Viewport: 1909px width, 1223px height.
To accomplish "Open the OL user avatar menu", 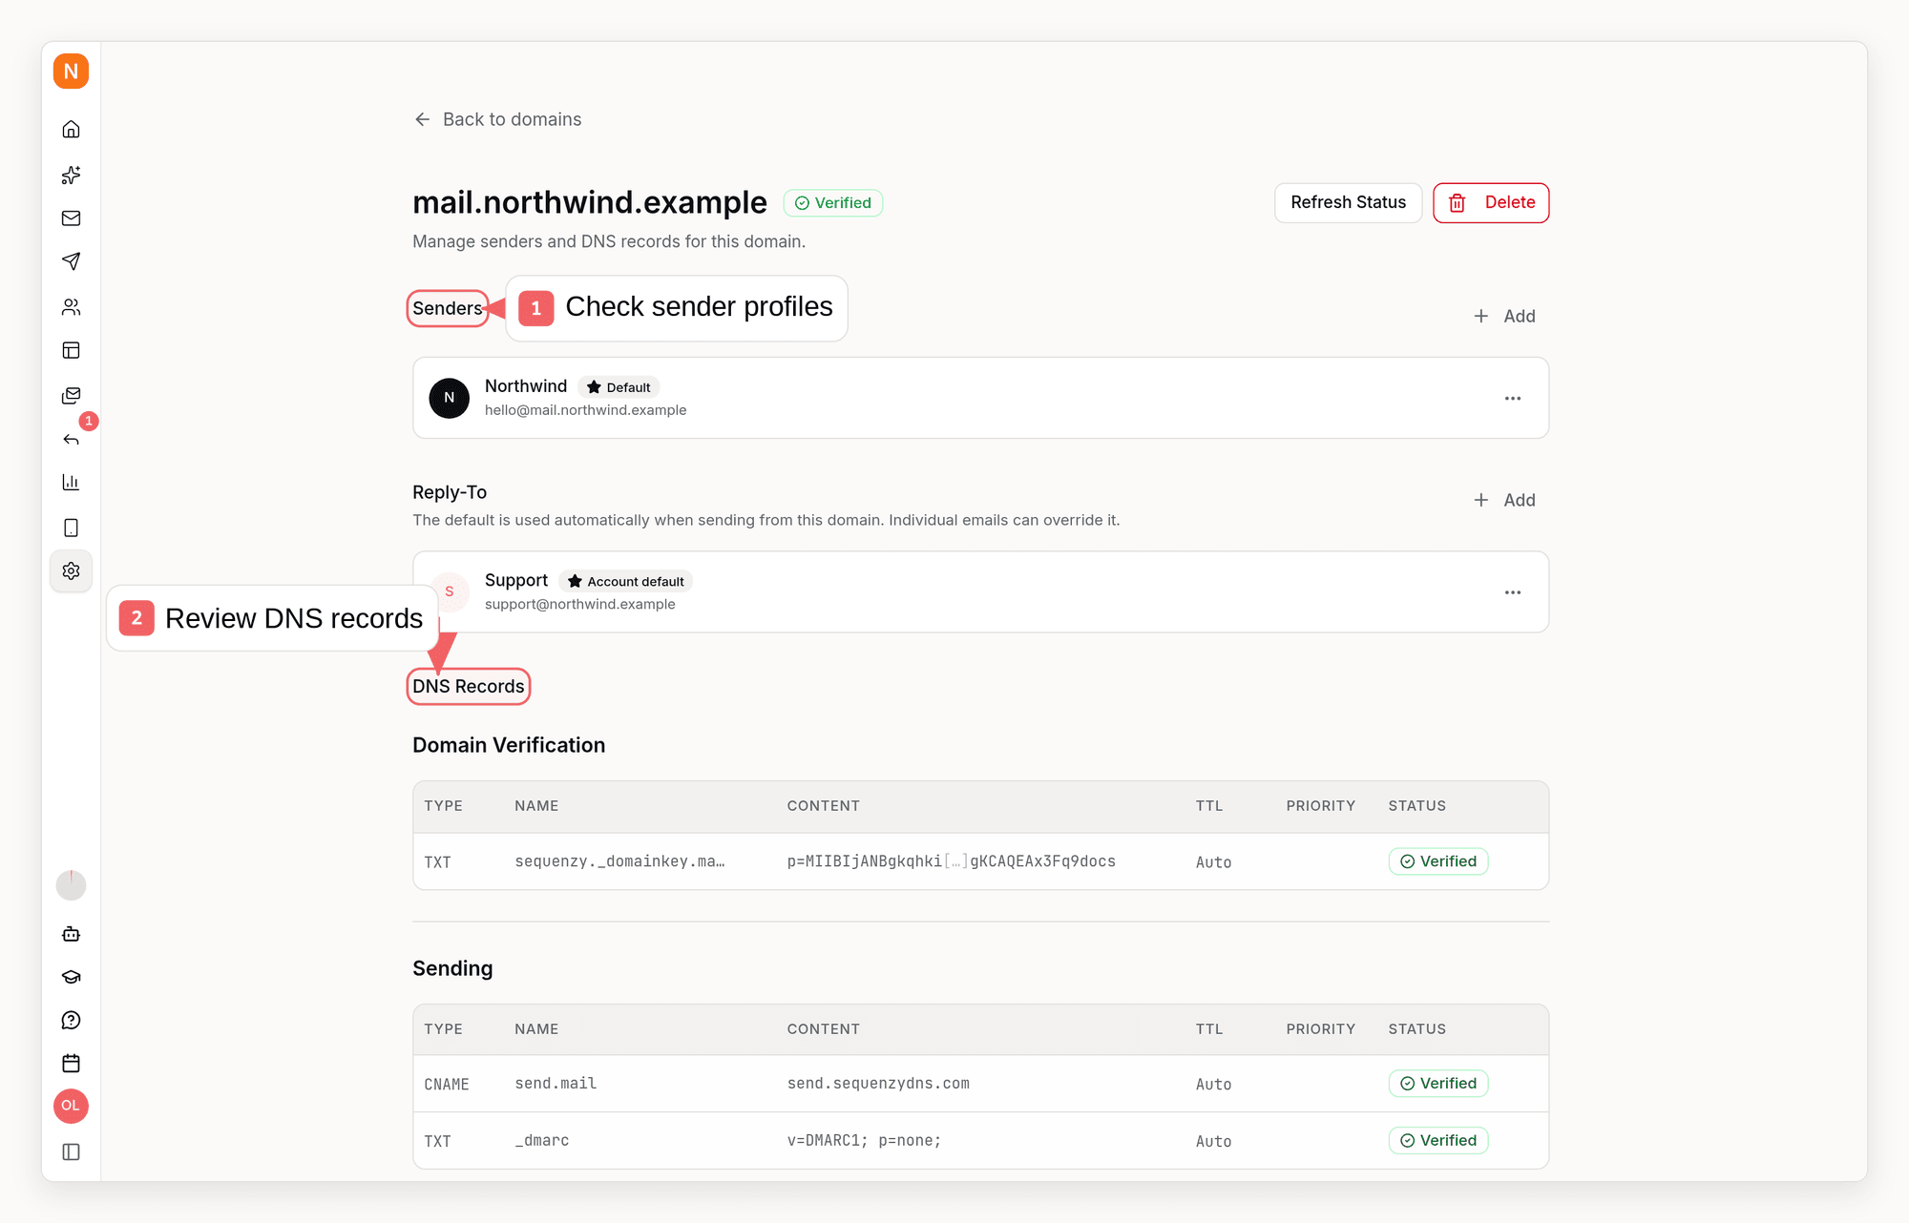I will pyautogui.click(x=71, y=1107).
